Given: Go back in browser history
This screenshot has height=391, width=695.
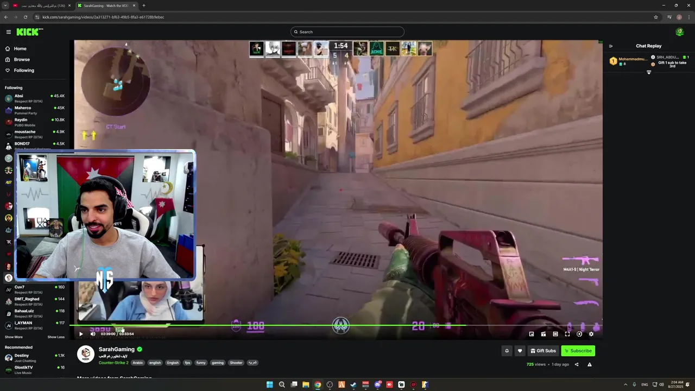Looking at the screenshot, I should click(x=6, y=17).
